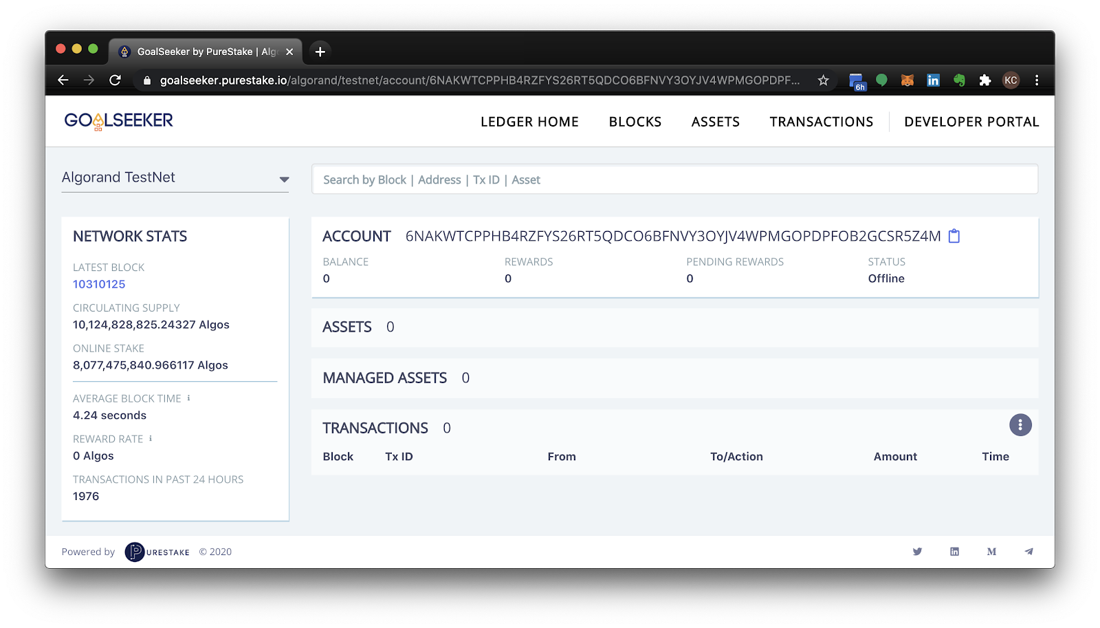Open latest block 10310125
This screenshot has width=1100, height=628.
[x=99, y=283]
